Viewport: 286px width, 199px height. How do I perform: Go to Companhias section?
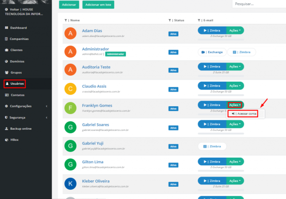pos(19,39)
